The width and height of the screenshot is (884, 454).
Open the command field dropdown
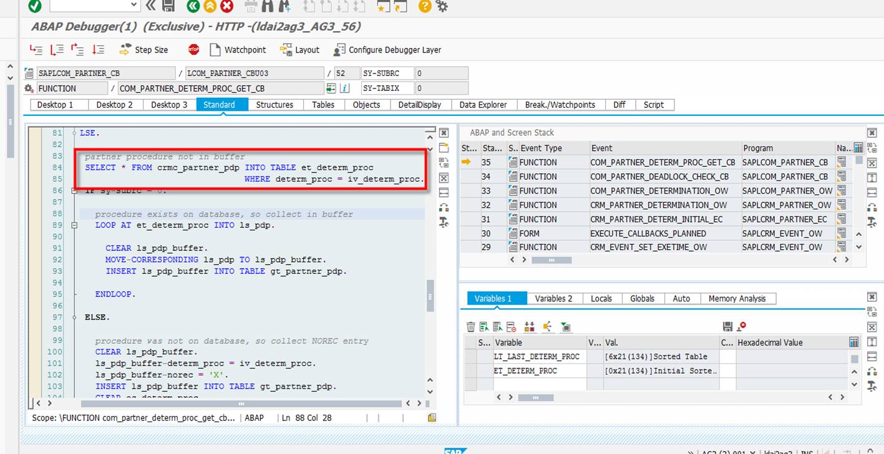(134, 6)
